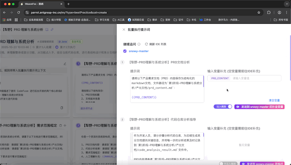This screenshot has width=291, height=165.
Task: Click the plus icon beside 需求范围框定
Action: pyautogui.click(x=65, y=126)
